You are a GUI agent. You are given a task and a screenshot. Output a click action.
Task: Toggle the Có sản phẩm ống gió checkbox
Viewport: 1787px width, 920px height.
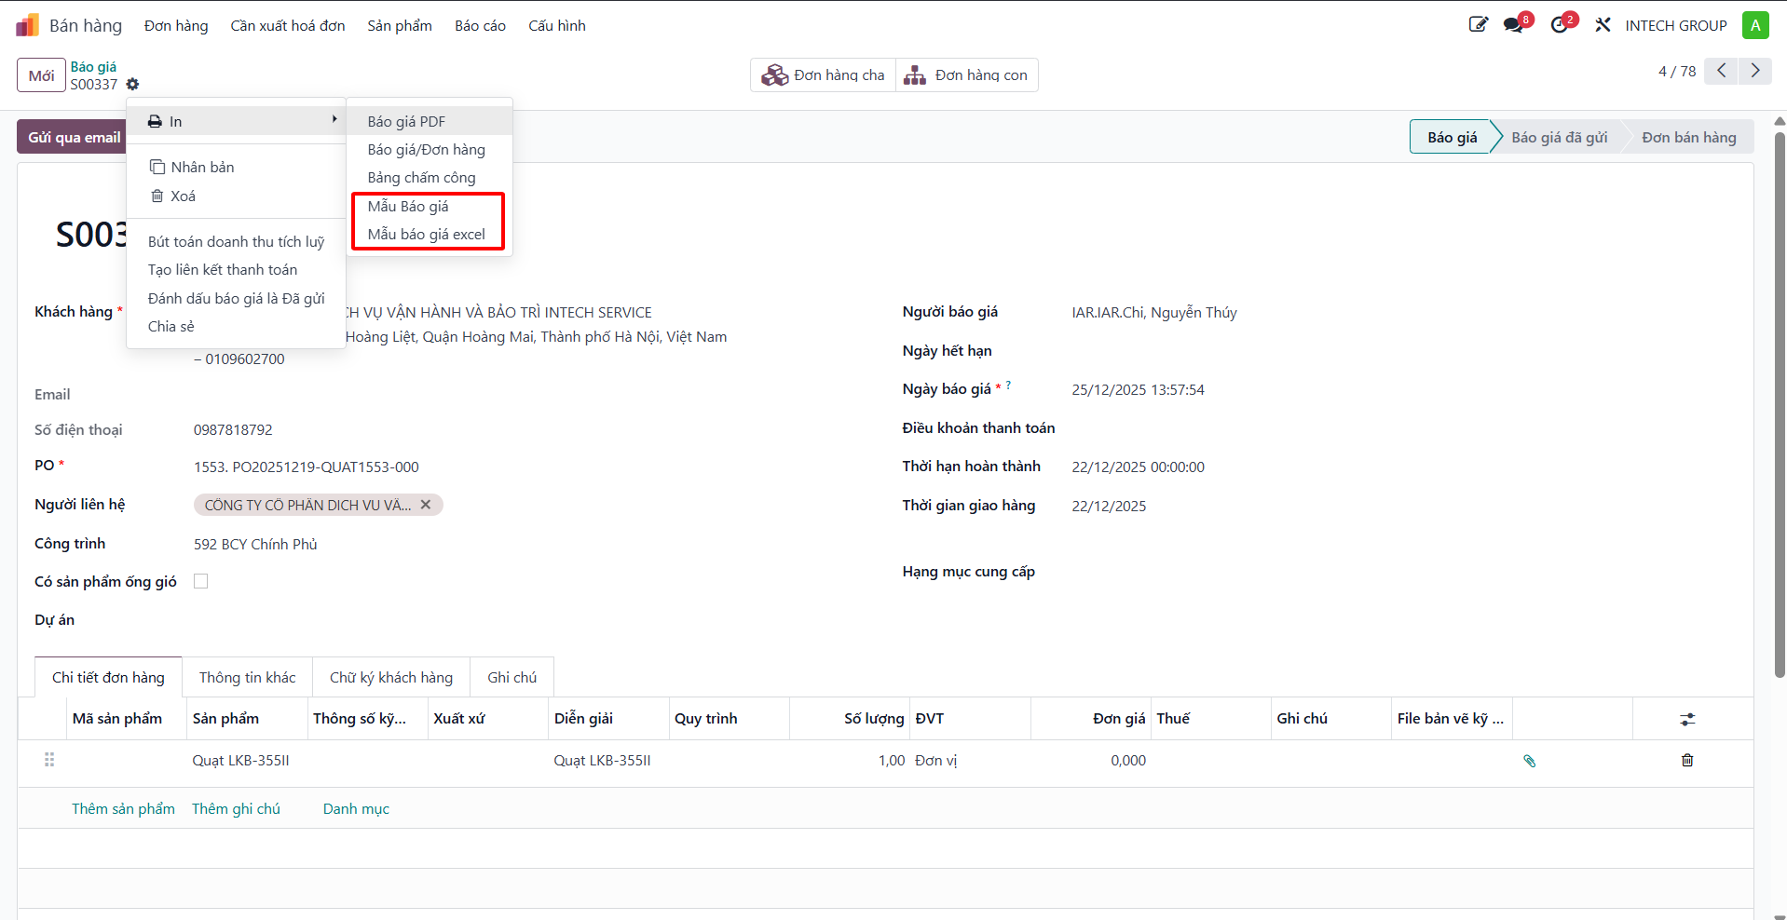tap(200, 581)
